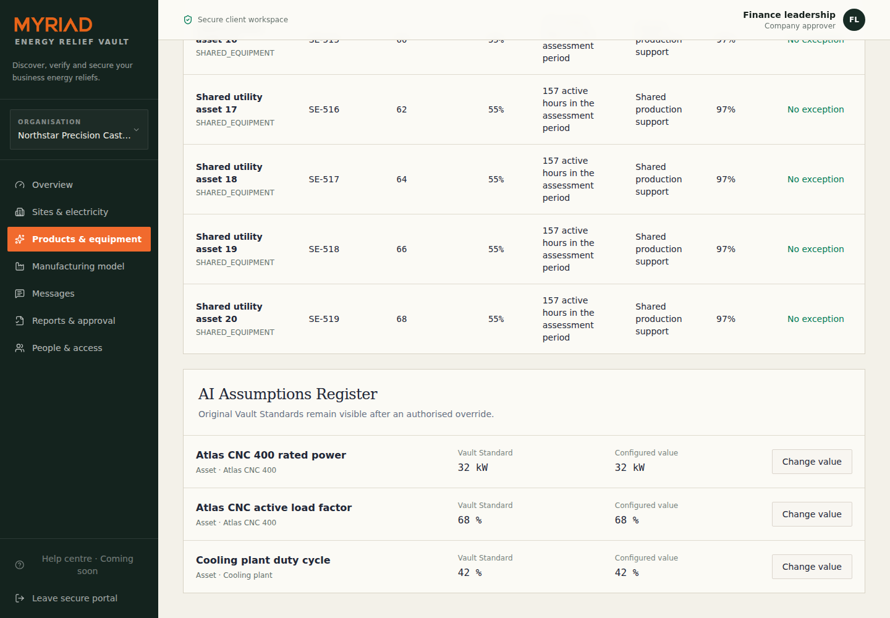Viewport: 890px width, 618px height.
Task: Click the Messages icon in sidebar
Action: pyautogui.click(x=20, y=294)
